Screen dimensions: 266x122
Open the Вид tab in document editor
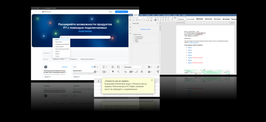coord(179,15)
